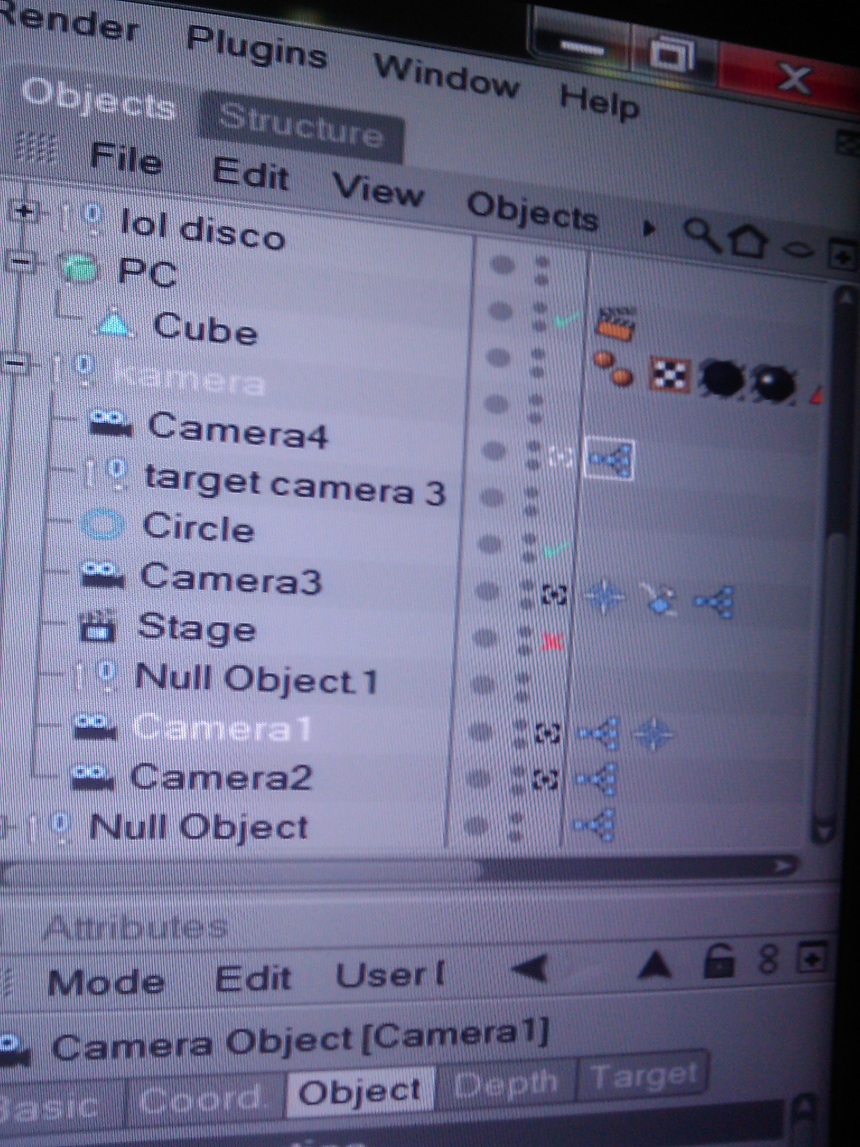Screen dimensions: 860x1147
Task: Click the align-to-path tag on Camera3 row
Action: tap(660, 599)
